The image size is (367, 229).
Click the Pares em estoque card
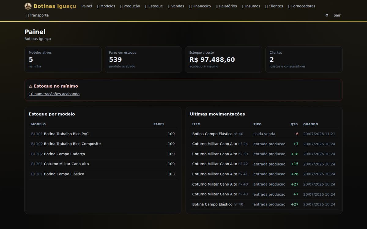pyautogui.click(x=143, y=60)
